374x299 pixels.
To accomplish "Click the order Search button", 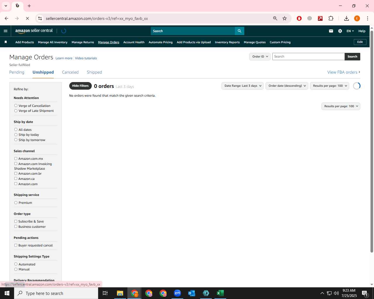I will coord(352,57).
